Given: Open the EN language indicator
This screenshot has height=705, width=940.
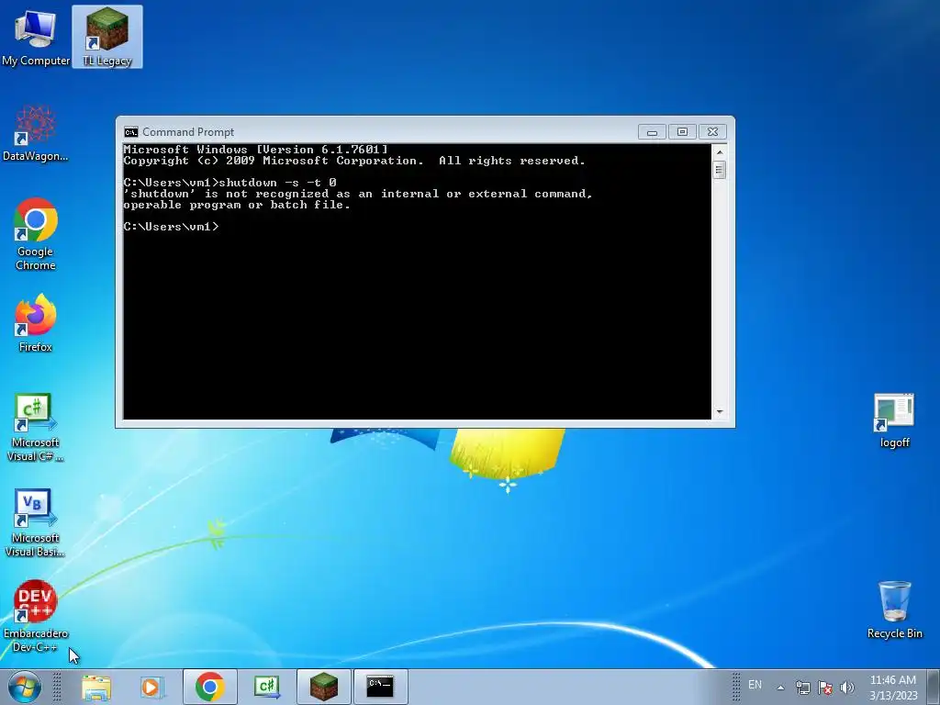Looking at the screenshot, I should 755,685.
